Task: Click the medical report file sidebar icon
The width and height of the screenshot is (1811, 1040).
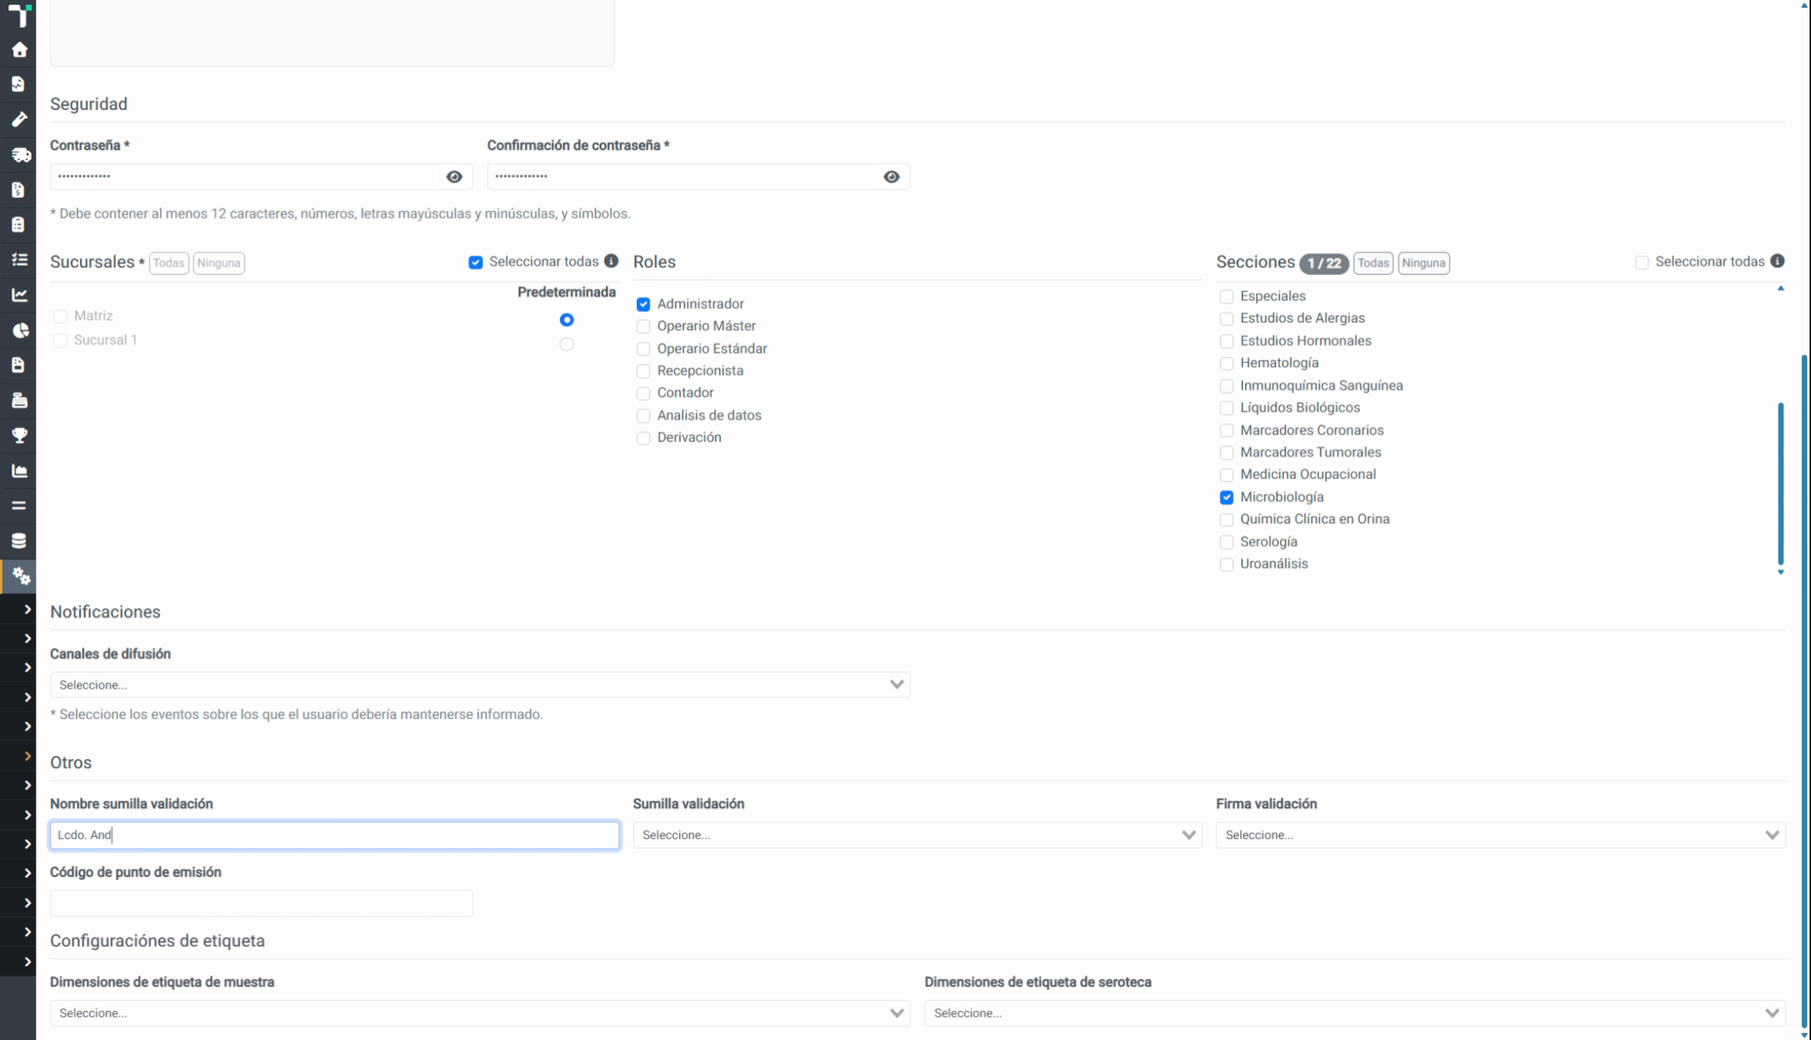Action: click(x=19, y=84)
